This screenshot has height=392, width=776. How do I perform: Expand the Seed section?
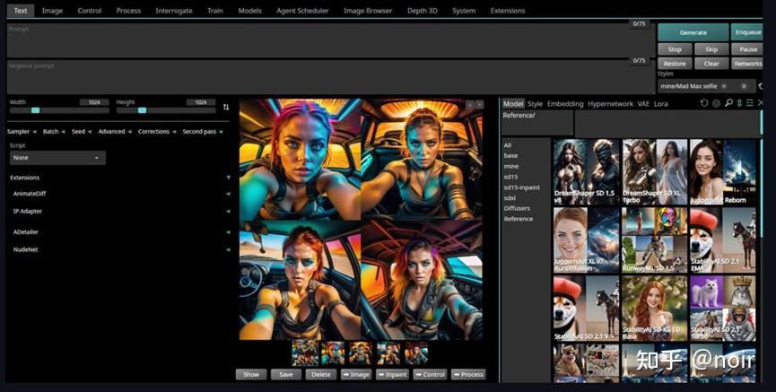pos(82,132)
